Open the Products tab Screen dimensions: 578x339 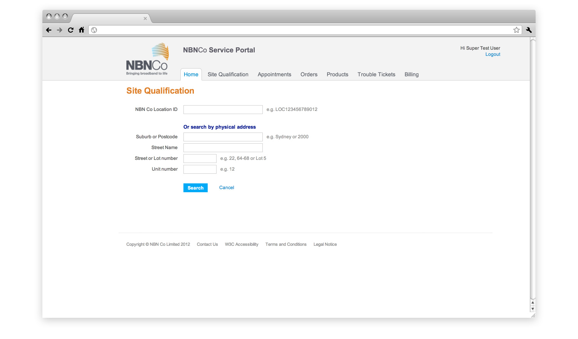[x=338, y=74]
